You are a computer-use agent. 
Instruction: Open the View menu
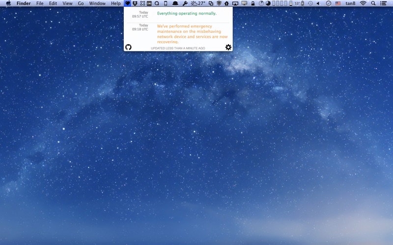(67, 3)
